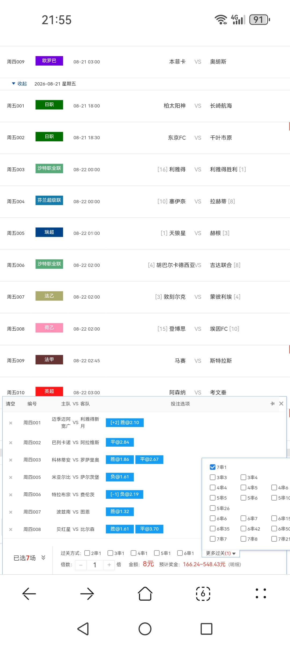Remove the 周四002 bet row

click(x=11, y=443)
